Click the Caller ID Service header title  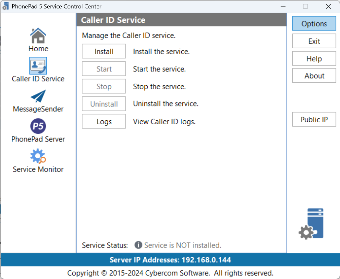click(x=113, y=20)
